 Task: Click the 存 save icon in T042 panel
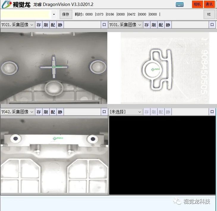coord(39,112)
